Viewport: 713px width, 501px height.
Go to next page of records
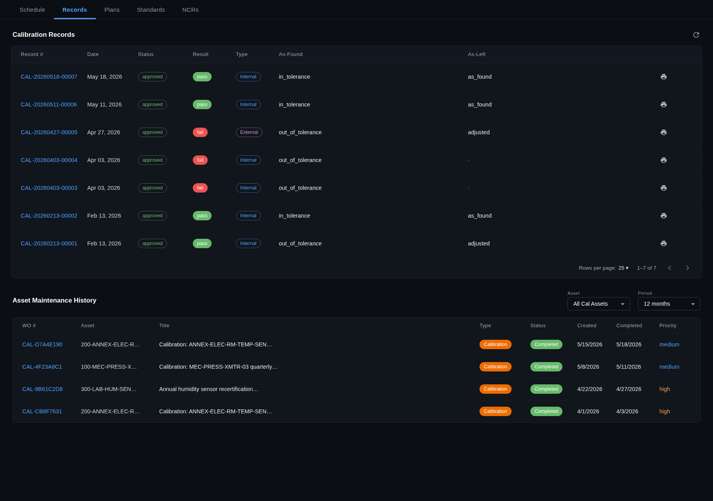click(688, 268)
